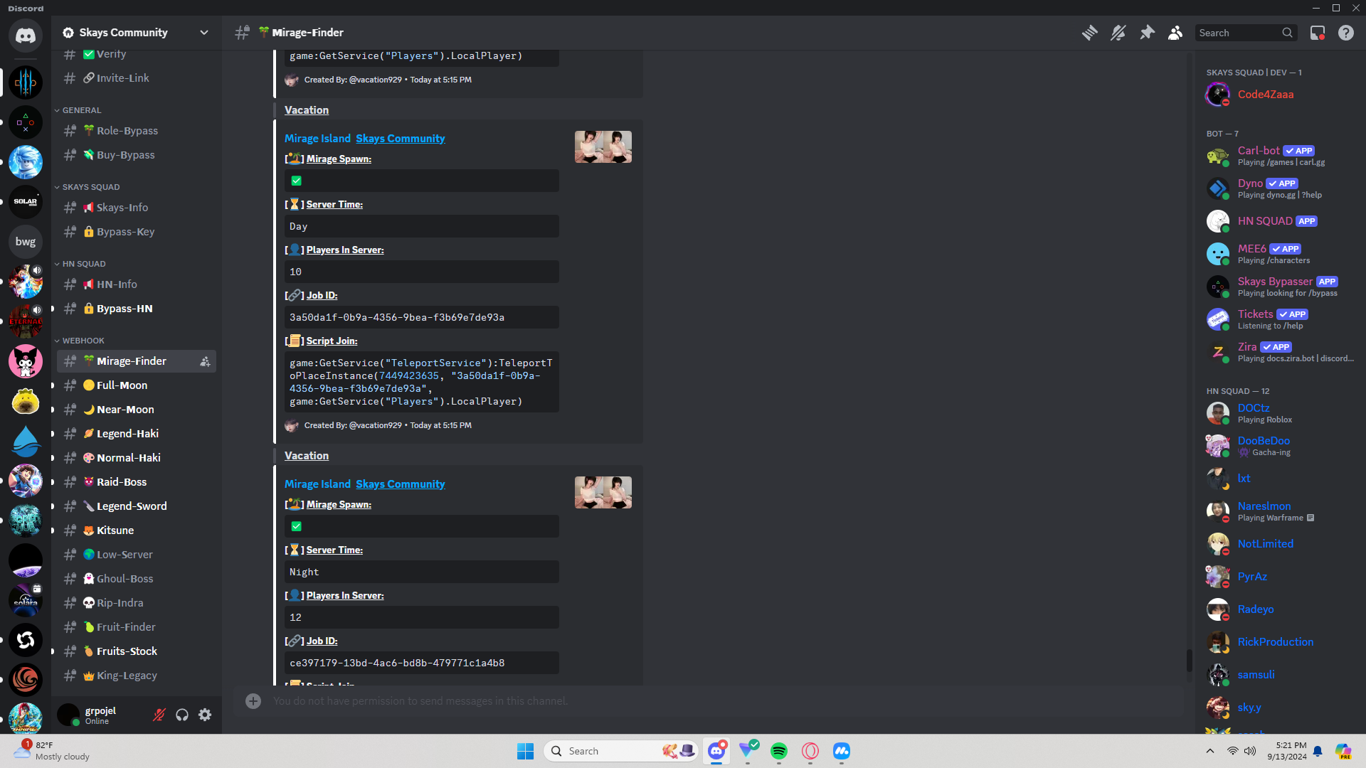
Task: Unmute the microphone in user panel
Action: [x=159, y=715]
